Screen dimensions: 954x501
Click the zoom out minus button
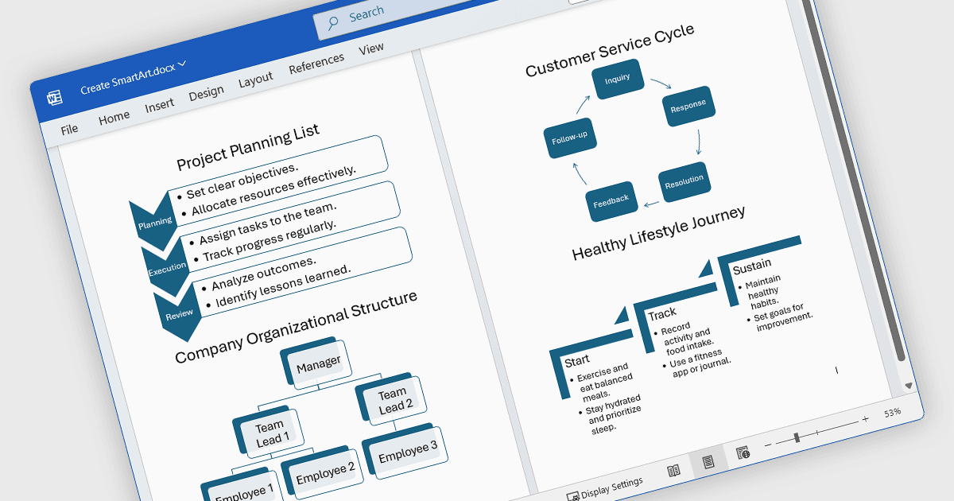coord(768,445)
